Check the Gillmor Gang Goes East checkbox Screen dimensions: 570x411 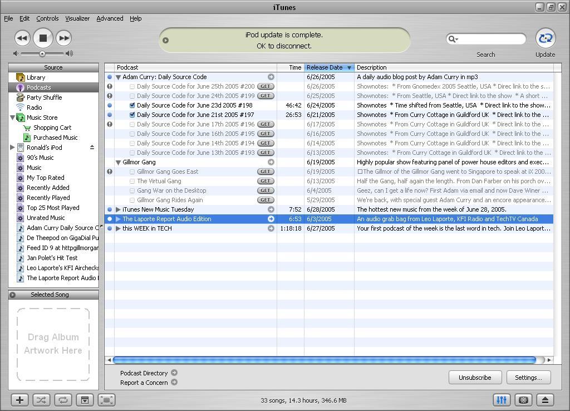(x=132, y=172)
